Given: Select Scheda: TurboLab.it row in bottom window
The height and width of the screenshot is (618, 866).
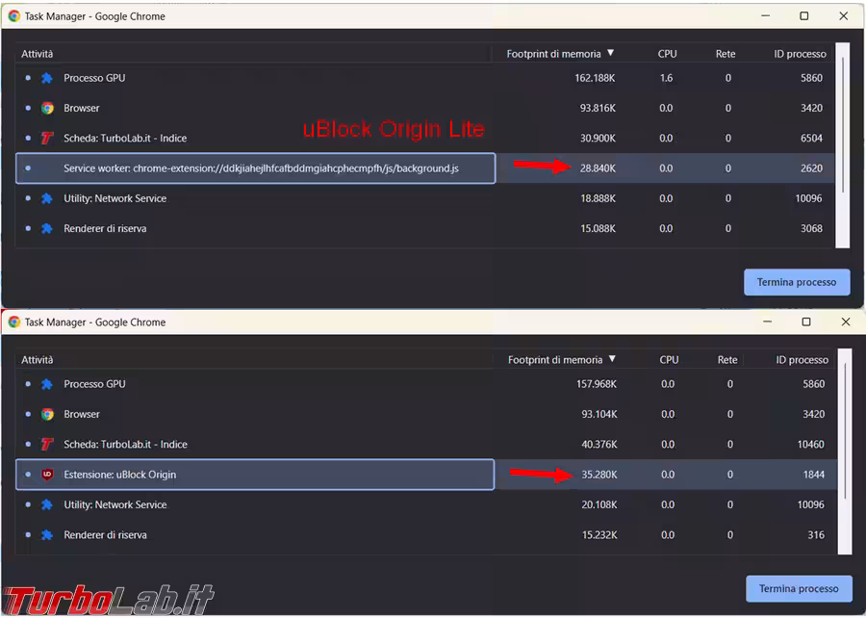Looking at the screenshot, I should [125, 444].
